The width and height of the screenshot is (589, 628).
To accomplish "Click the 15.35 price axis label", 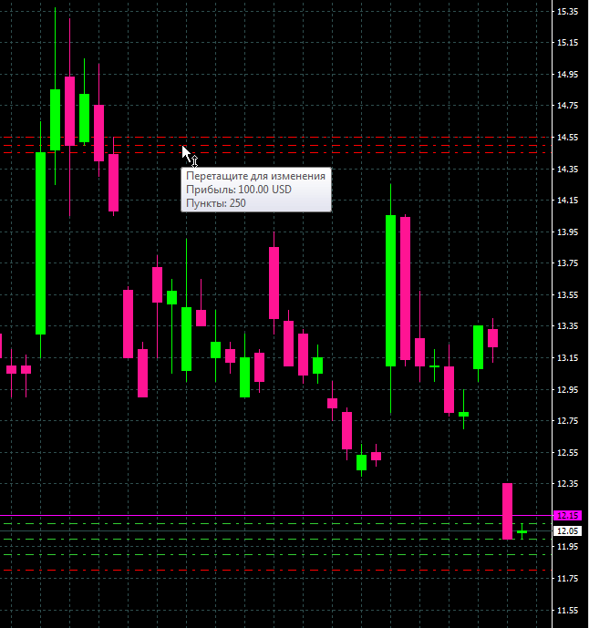I will 567,12.
